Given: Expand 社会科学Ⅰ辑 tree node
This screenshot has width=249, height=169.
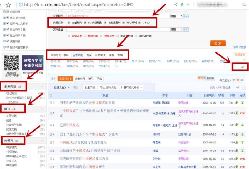Looking at the screenshot, I should pyautogui.click(x=4, y=29).
